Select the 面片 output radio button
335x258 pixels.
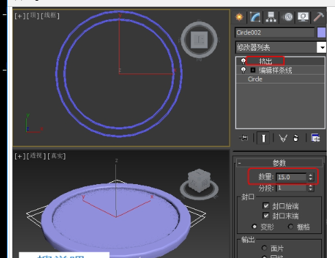click(x=264, y=248)
